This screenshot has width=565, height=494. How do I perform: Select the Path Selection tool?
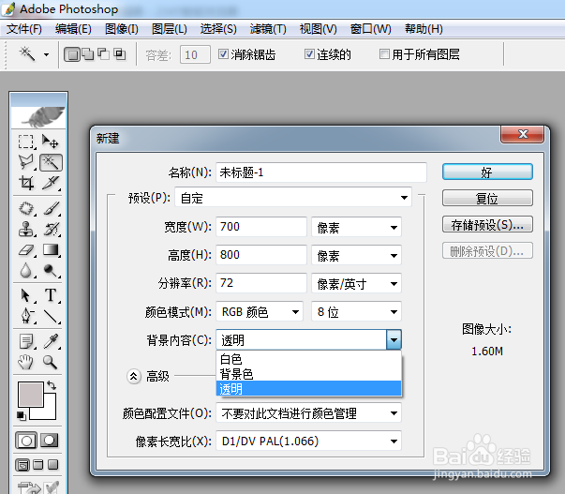pyautogui.click(x=26, y=295)
